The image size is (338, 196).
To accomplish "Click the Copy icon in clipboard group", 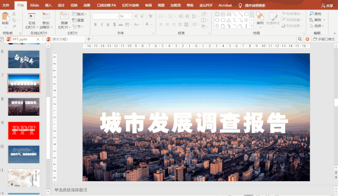I will click(14, 20).
